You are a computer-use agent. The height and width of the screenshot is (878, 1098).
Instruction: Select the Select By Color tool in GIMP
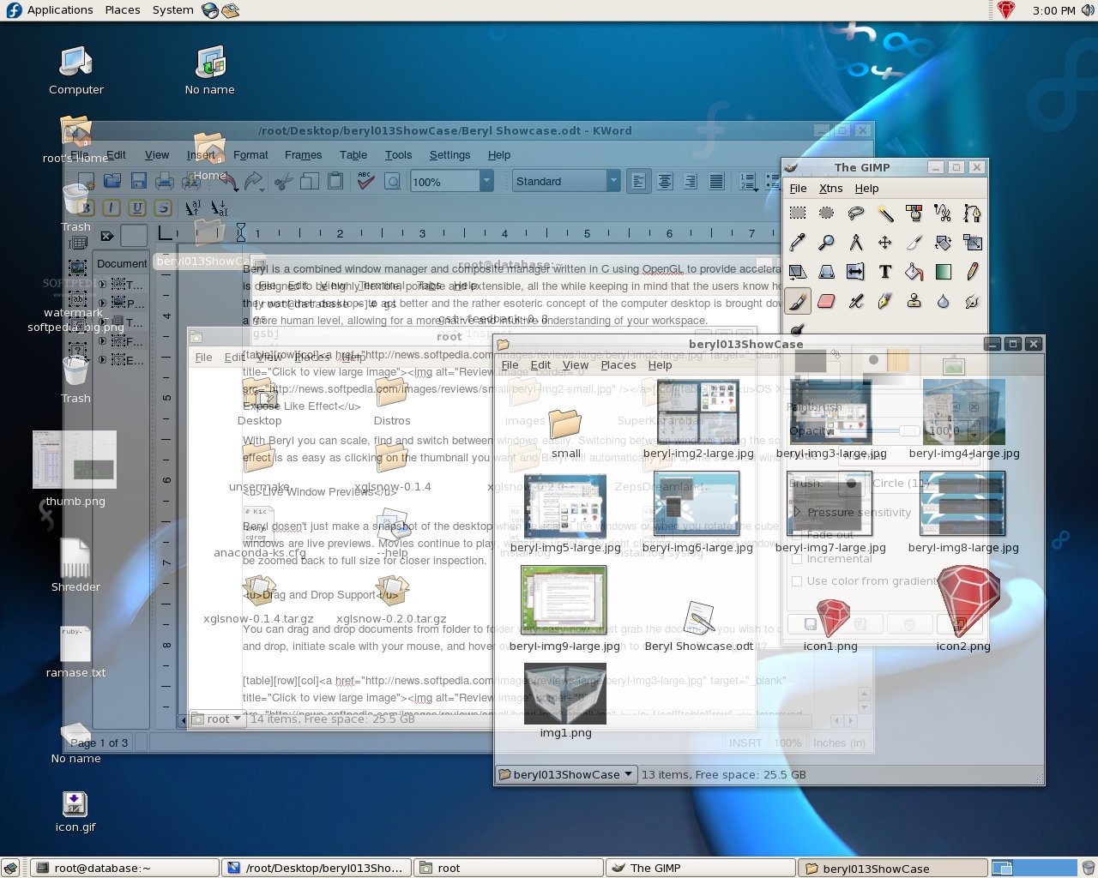point(914,213)
